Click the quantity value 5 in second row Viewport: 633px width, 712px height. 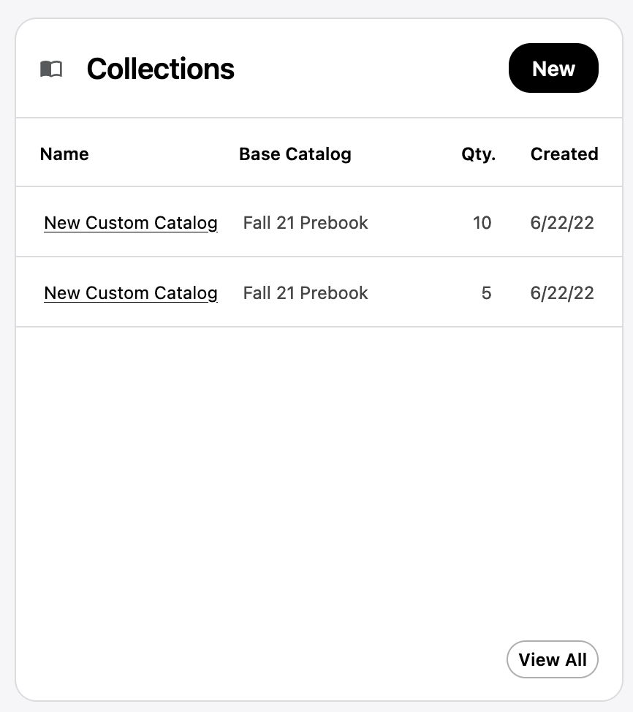tap(486, 292)
